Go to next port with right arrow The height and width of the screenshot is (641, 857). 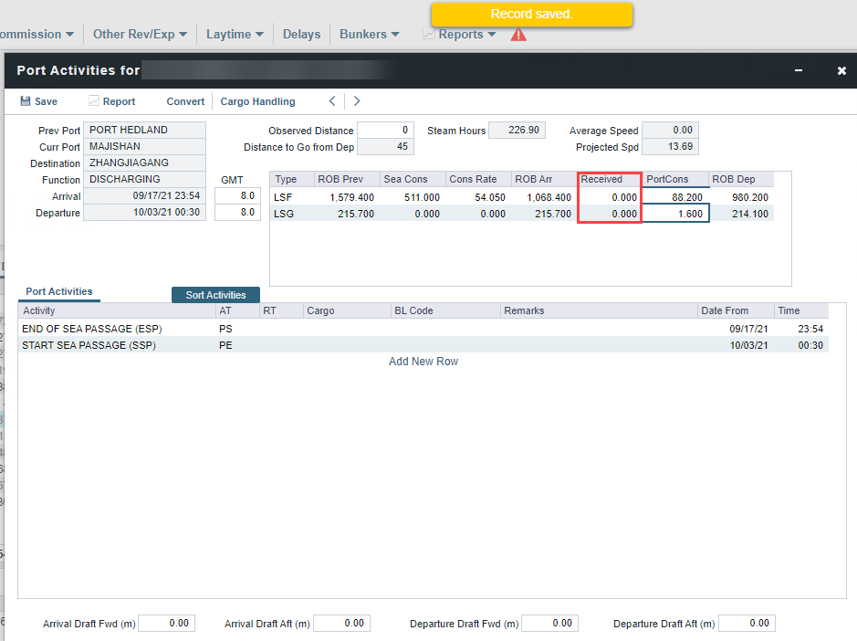click(357, 101)
